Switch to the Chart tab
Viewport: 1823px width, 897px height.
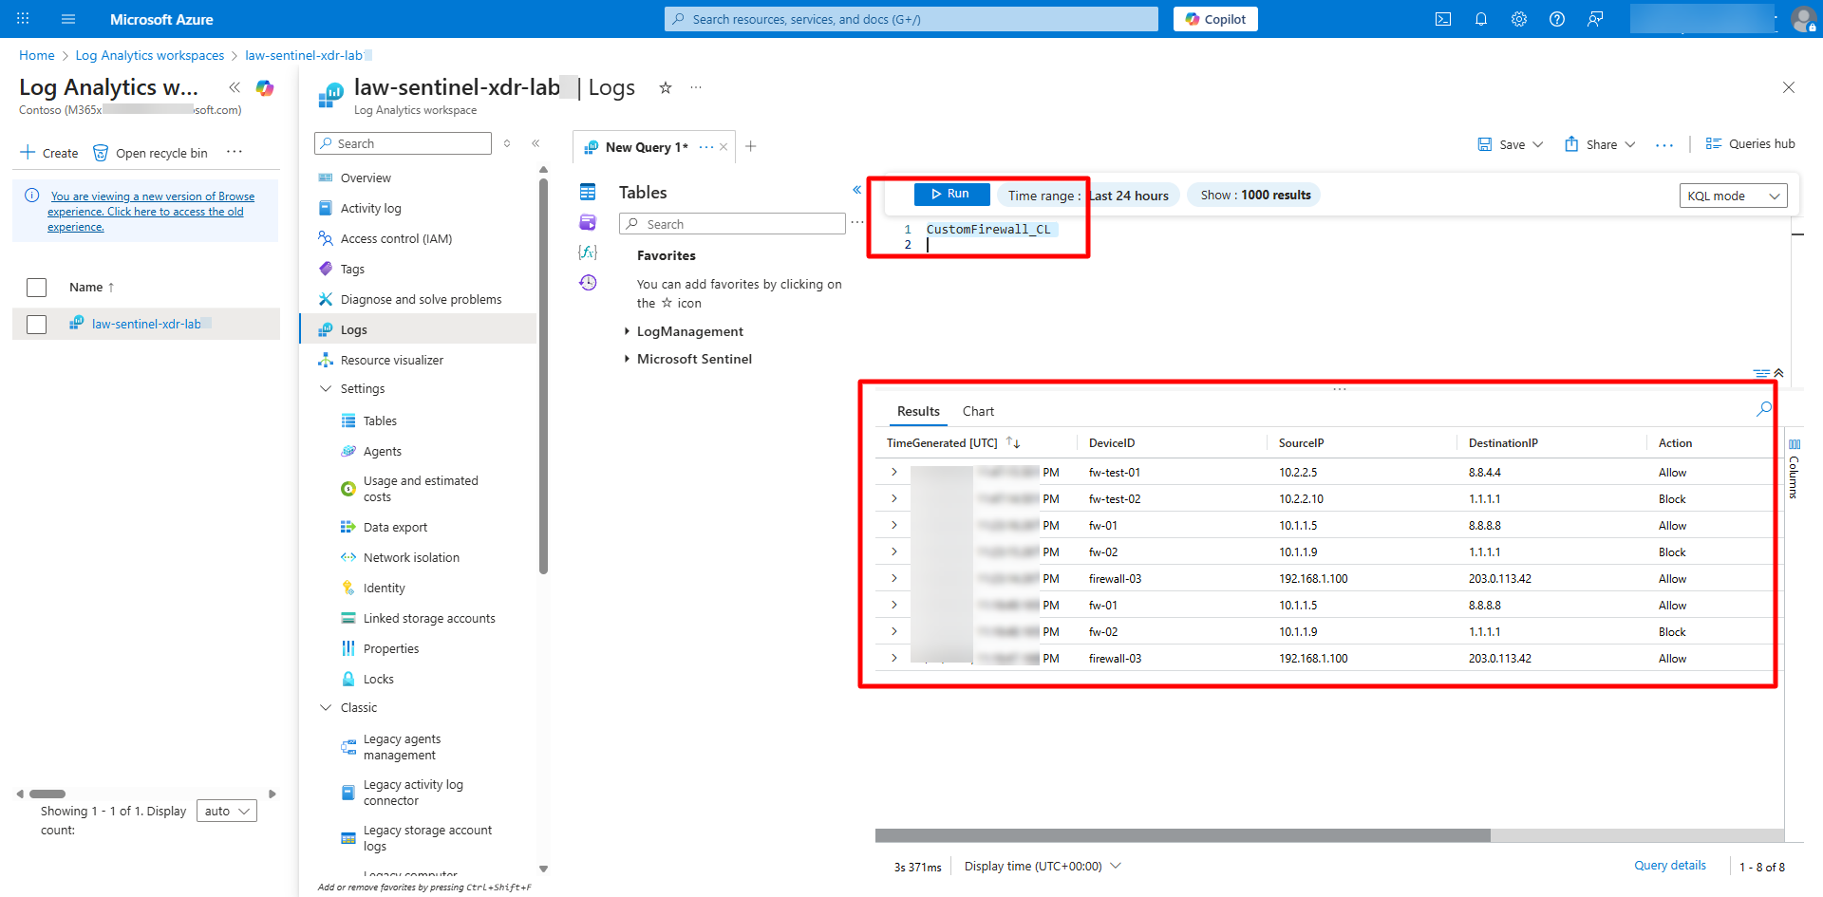tap(978, 411)
